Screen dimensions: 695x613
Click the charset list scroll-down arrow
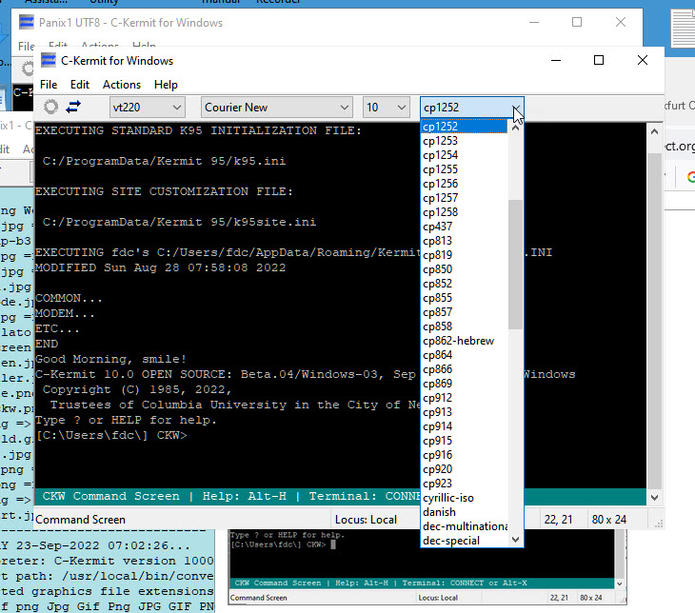[515, 539]
